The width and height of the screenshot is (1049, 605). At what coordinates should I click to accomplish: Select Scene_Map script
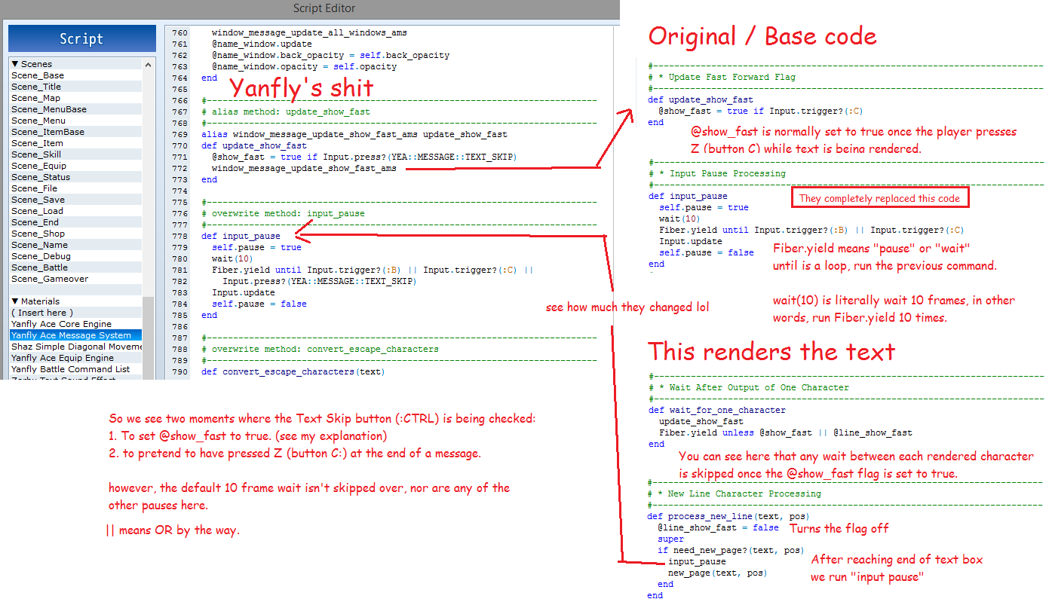[75, 98]
